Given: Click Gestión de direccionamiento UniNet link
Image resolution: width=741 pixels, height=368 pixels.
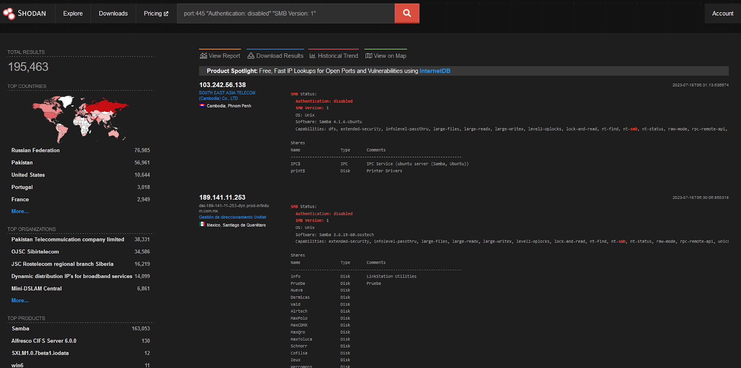Looking at the screenshot, I should pos(232,217).
